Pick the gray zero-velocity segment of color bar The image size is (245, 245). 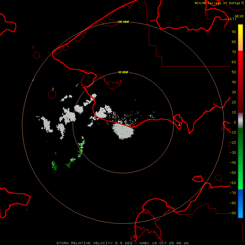(240, 121)
